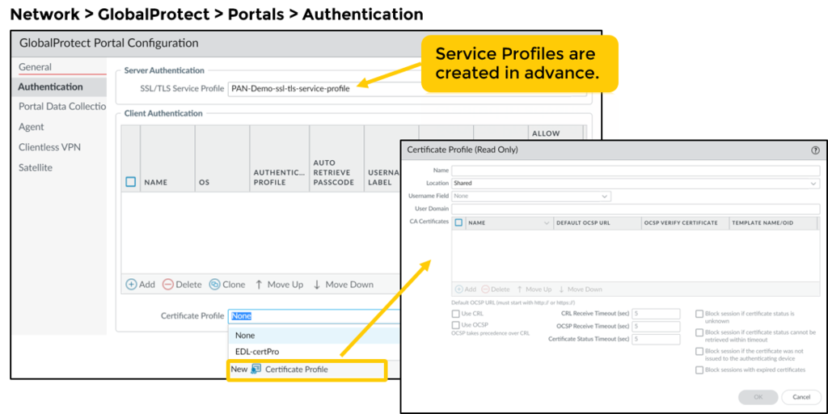
Task: Create a New Certificate Profile
Action: (307, 369)
